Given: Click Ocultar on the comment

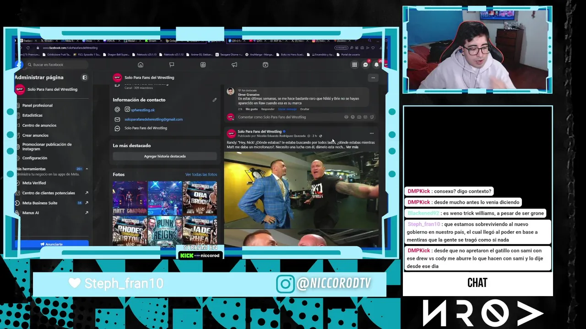Looking at the screenshot, I should 305,109.
